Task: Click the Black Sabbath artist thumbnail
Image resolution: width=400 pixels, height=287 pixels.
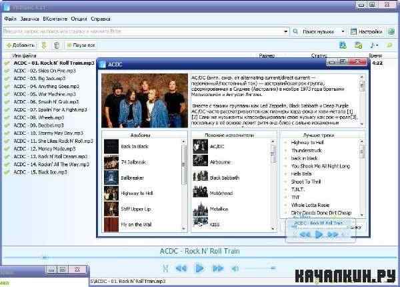Action: pos(200,178)
